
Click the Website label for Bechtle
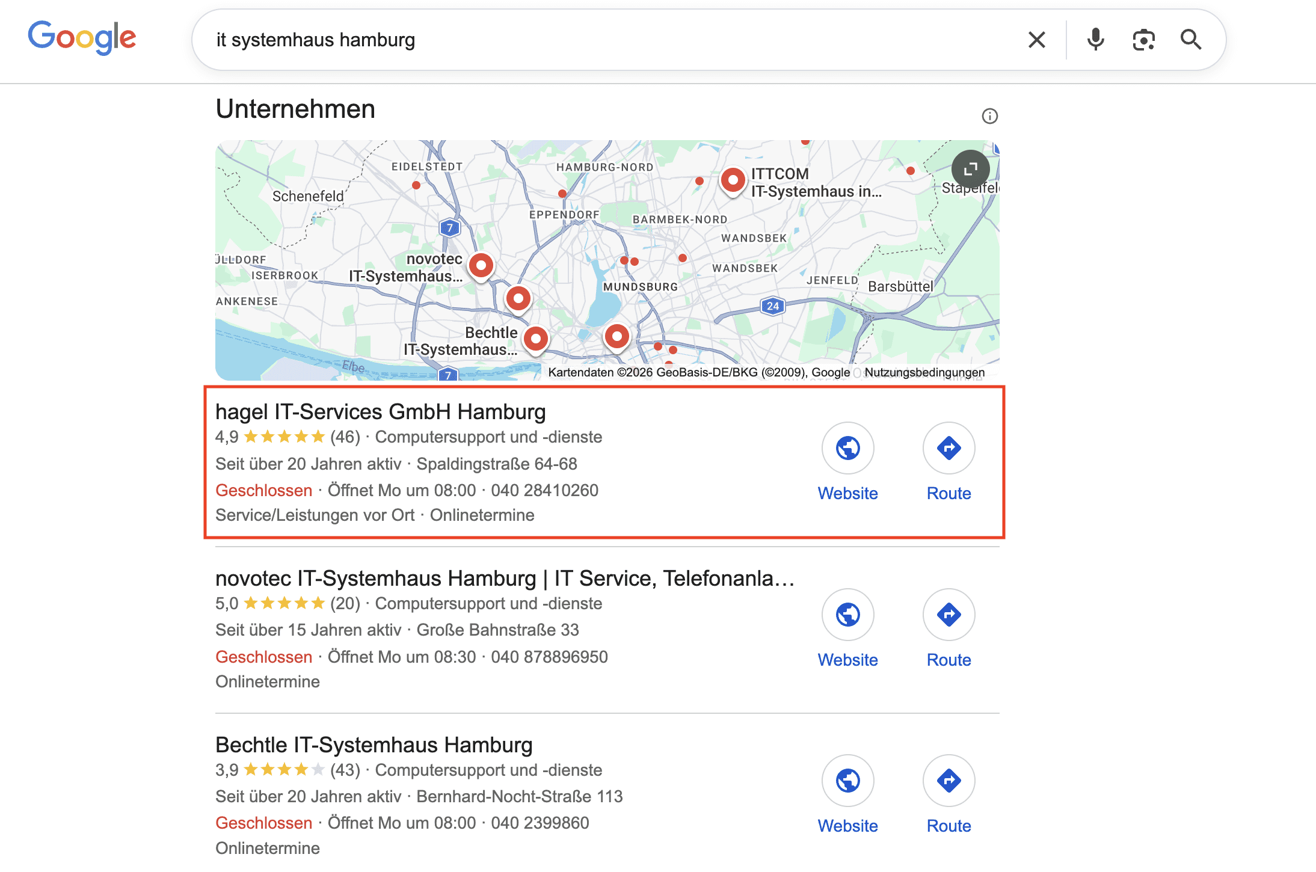pos(847,826)
